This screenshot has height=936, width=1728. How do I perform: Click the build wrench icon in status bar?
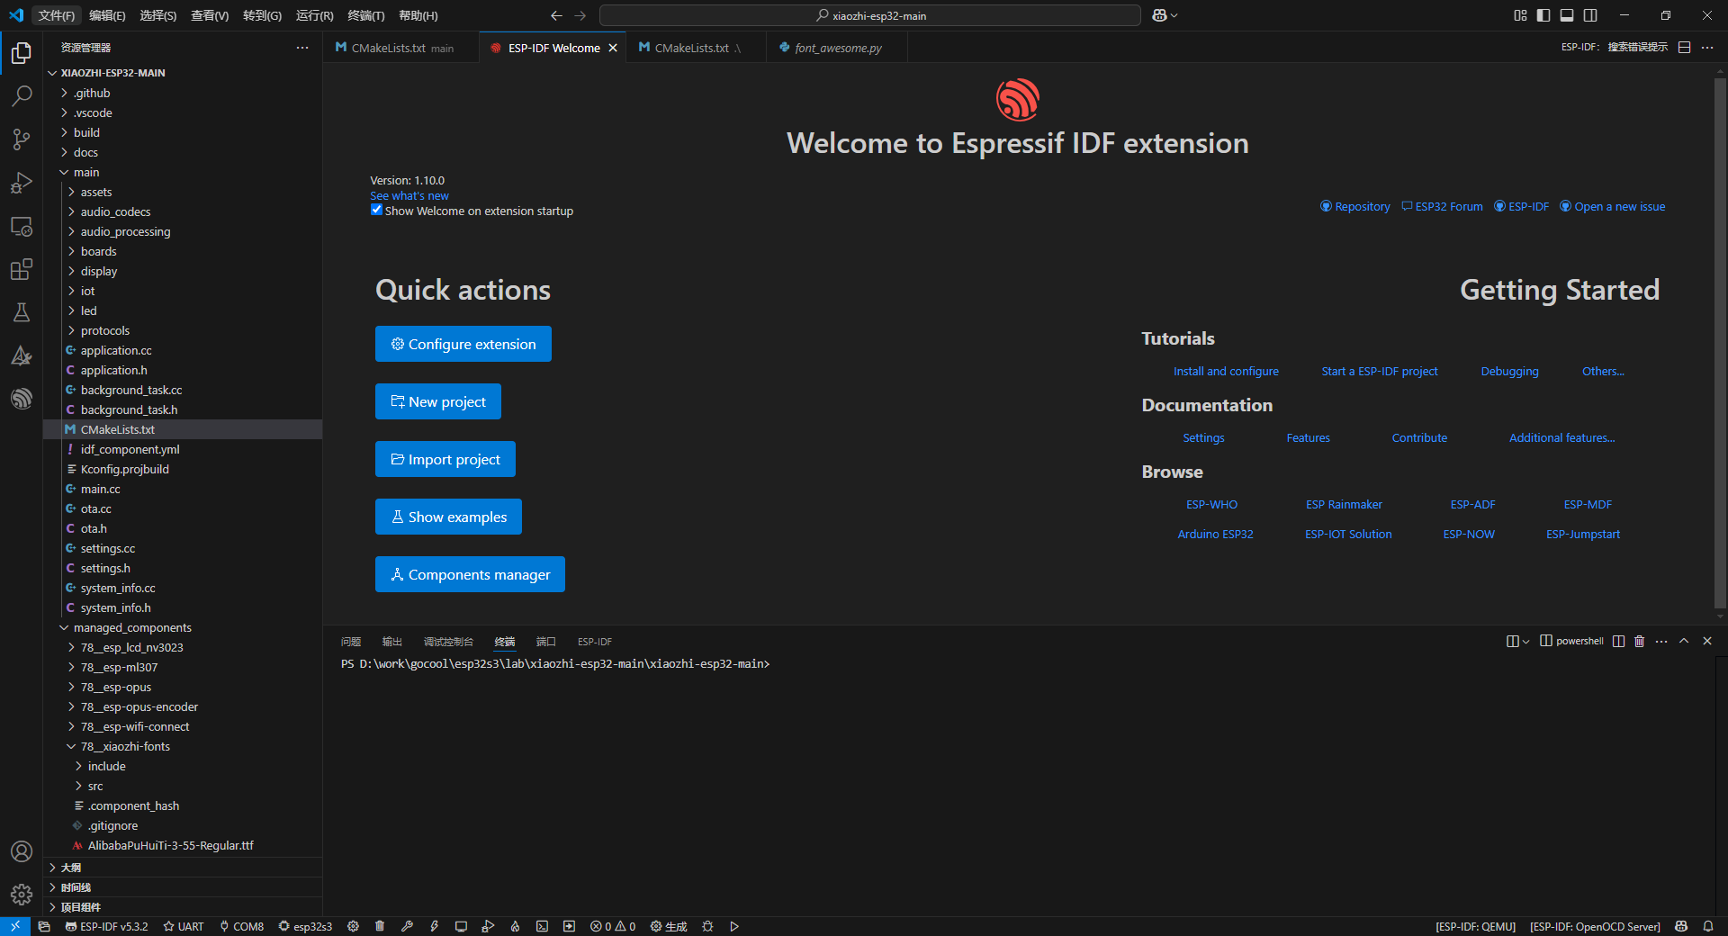point(407,926)
